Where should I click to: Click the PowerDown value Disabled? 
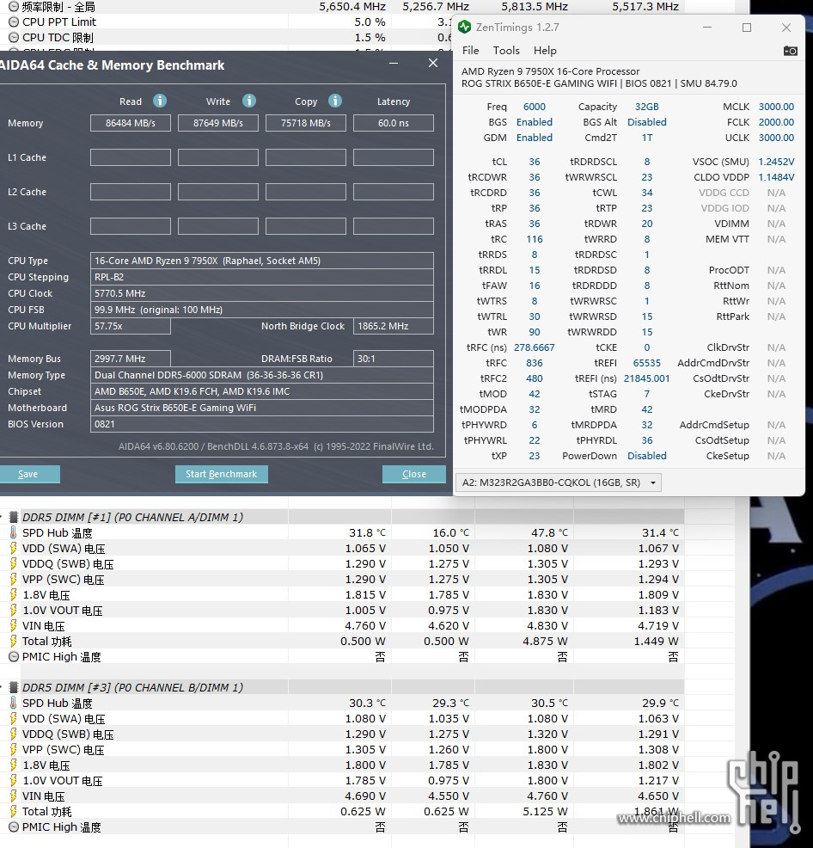click(647, 456)
